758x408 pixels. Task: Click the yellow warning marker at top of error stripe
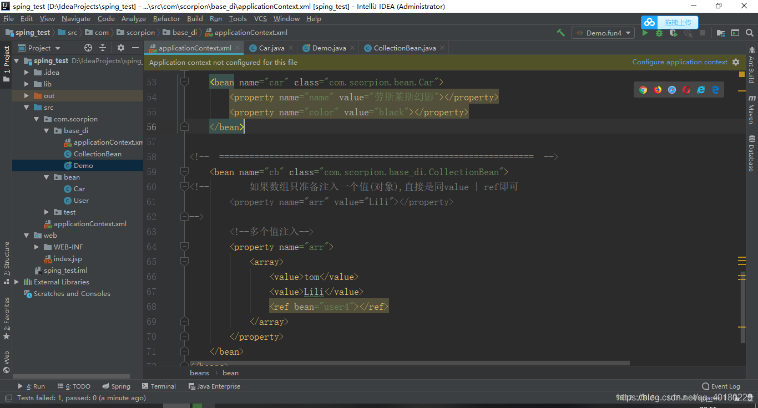tap(742, 74)
